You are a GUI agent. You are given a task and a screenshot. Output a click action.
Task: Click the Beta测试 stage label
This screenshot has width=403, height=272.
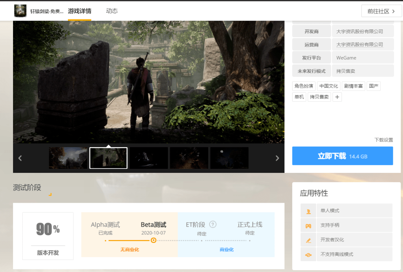point(153,225)
